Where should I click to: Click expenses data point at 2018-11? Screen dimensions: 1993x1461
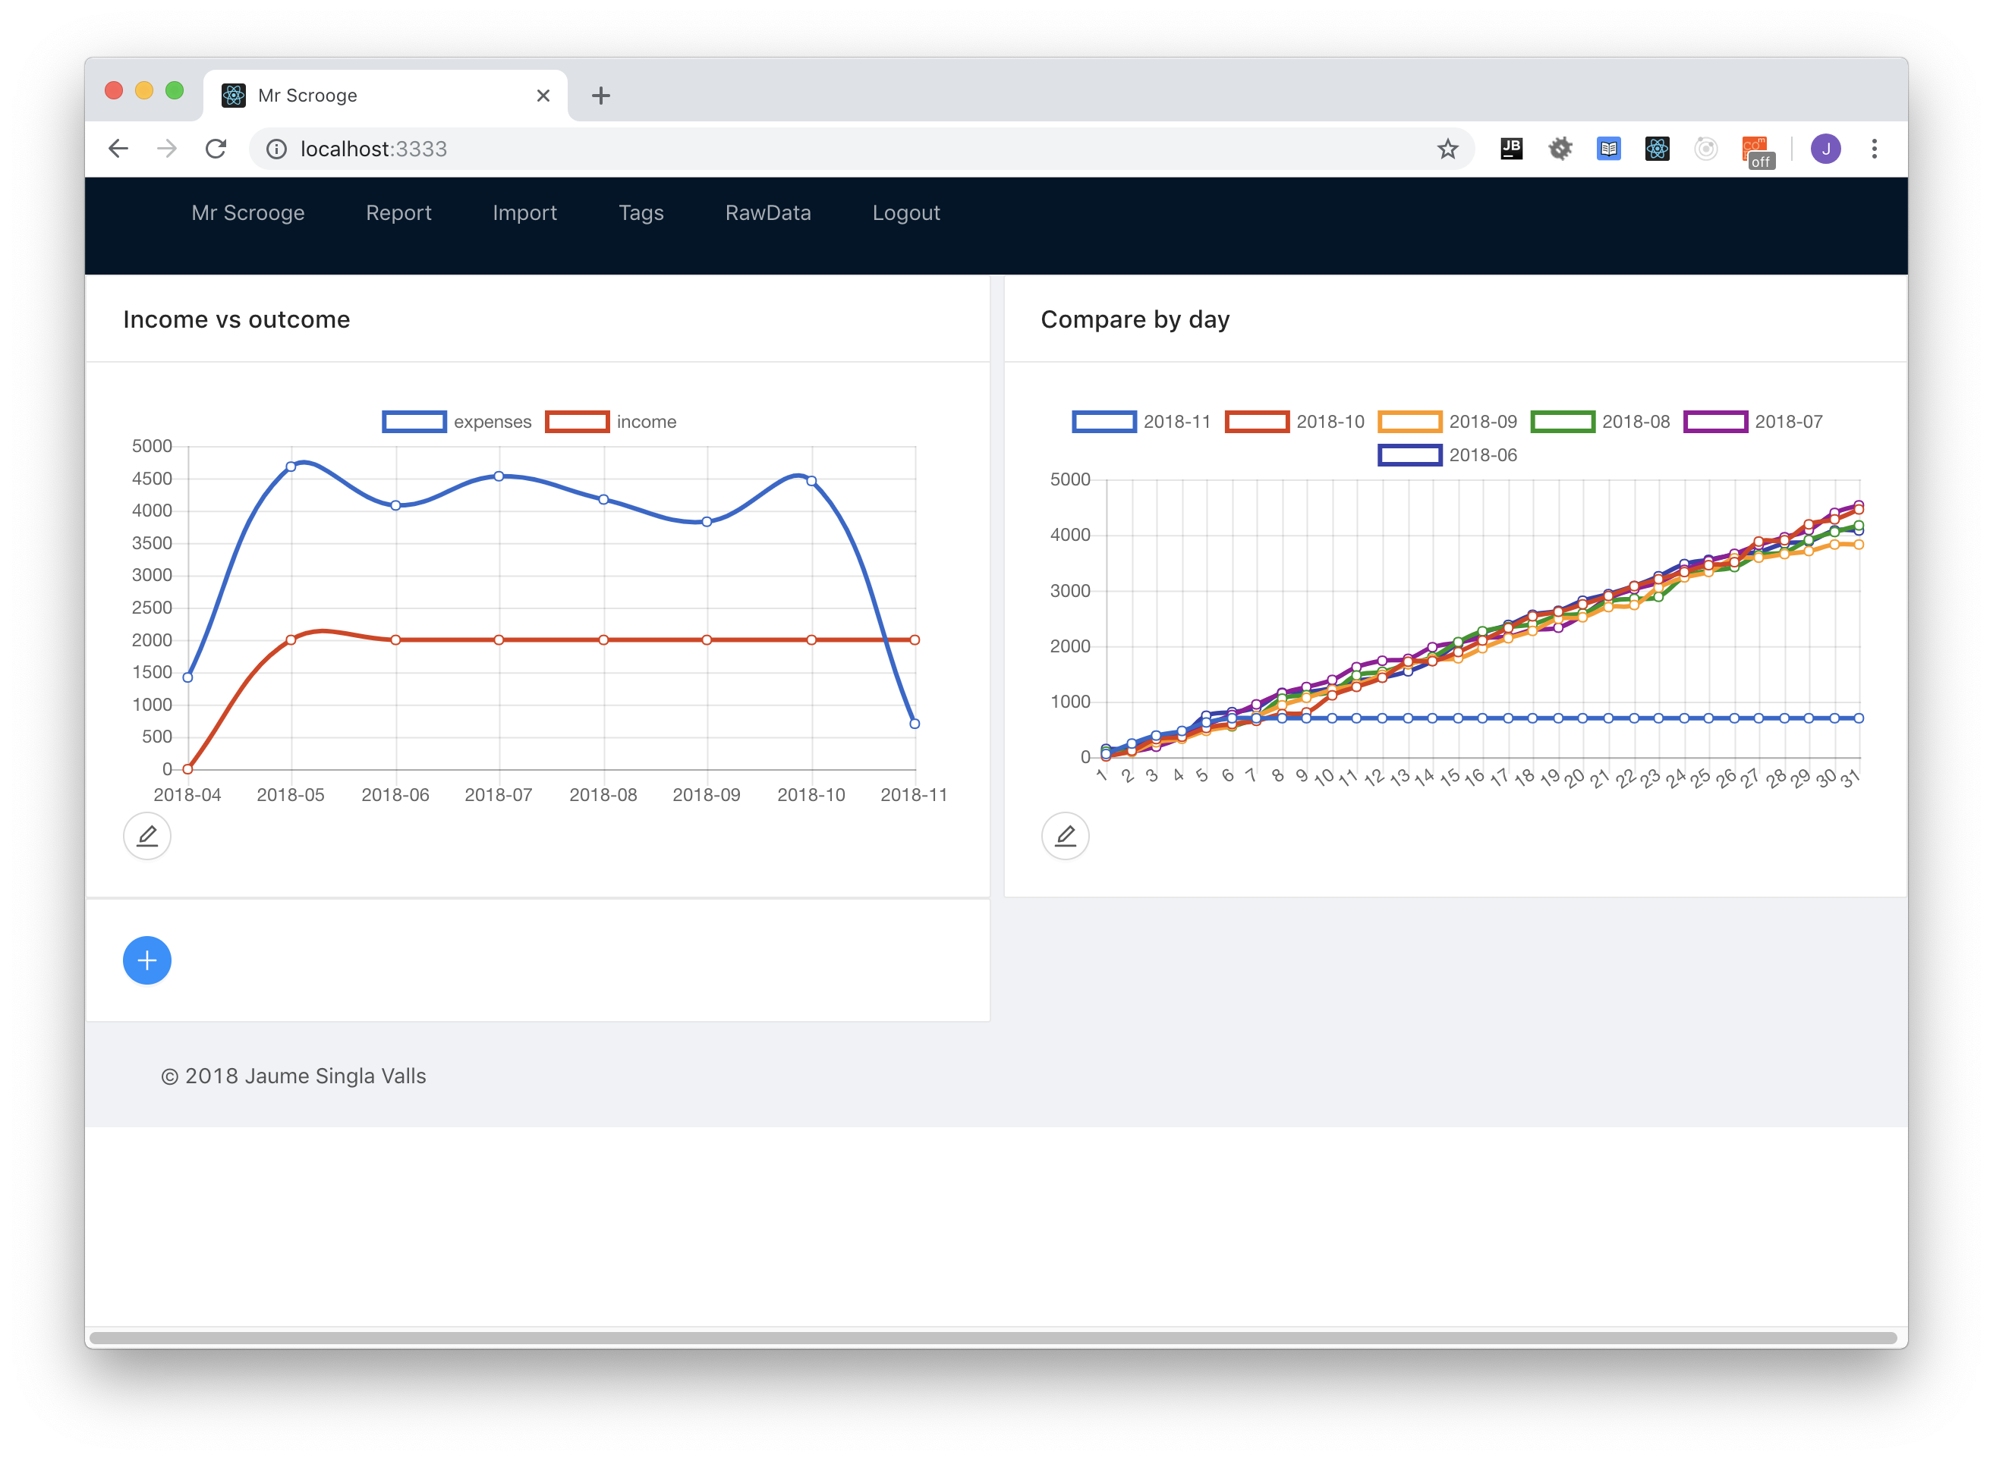(x=915, y=724)
